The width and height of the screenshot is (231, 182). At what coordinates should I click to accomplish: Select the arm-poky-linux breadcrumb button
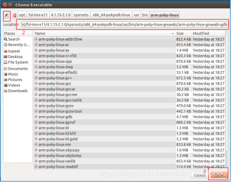click(x=165, y=15)
